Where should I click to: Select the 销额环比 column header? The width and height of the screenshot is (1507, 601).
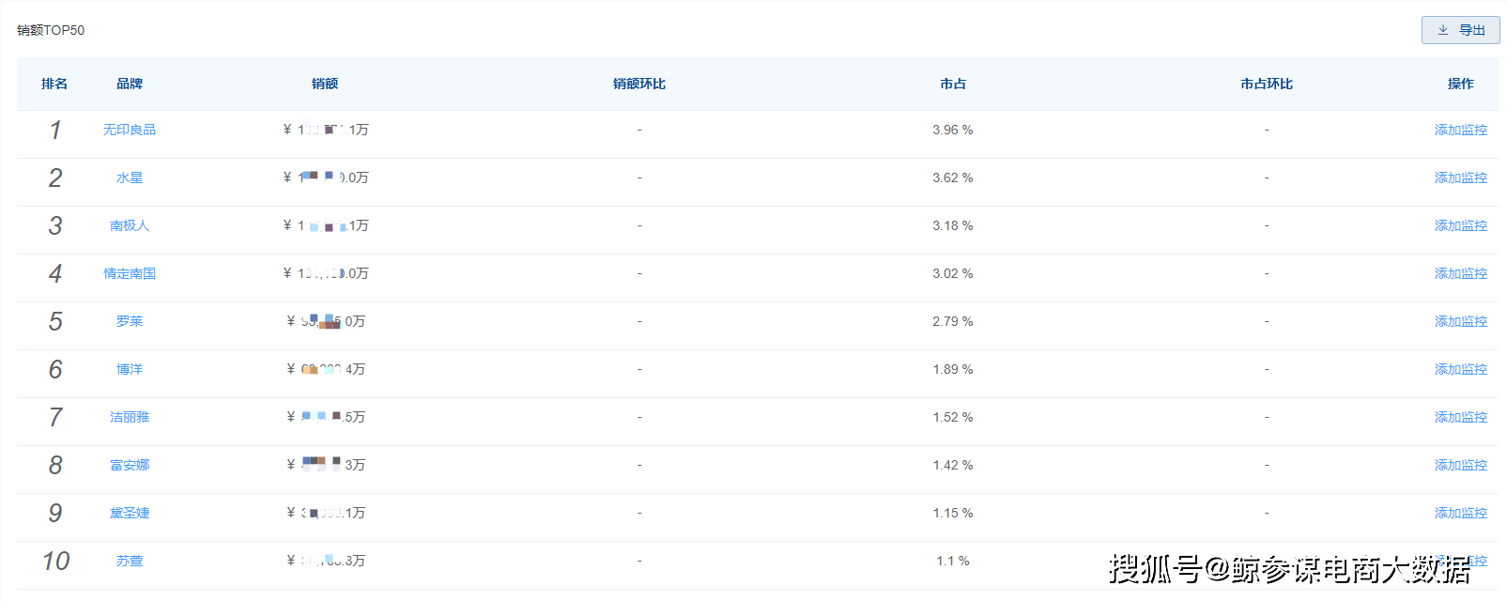(639, 84)
